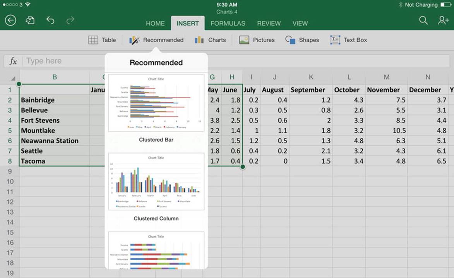Choose the Clustered Bar chart thumbnail
The width and height of the screenshot is (454, 278).
[156, 103]
